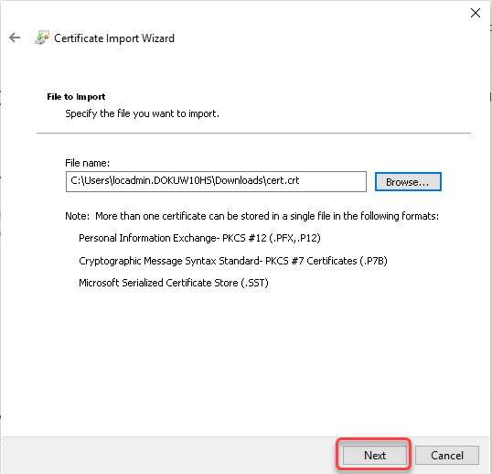Click the horizontal separator under the heading
The width and height of the screenshot is (492, 474).
pyautogui.click(x=253, y=133)
